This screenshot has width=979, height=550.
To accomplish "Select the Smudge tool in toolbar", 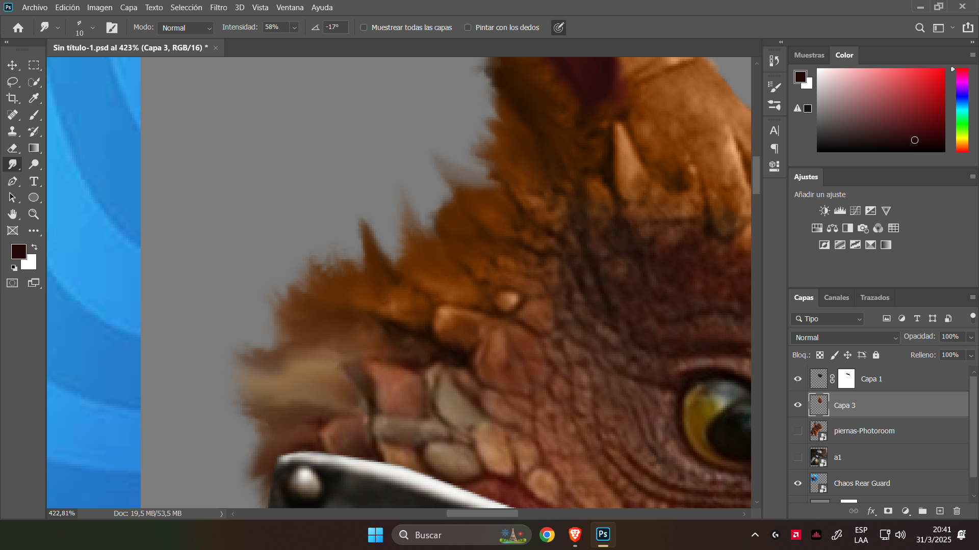I will pos(12,164).
